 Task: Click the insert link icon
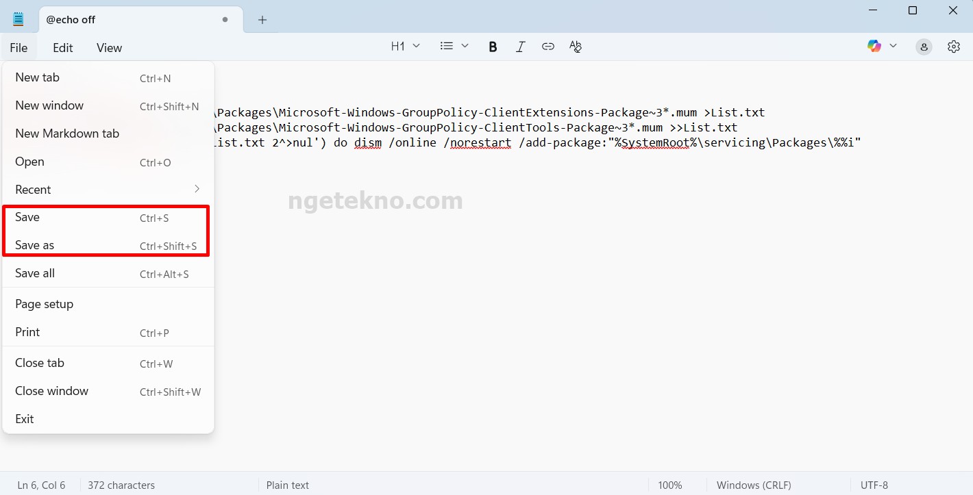click(547, 47)
